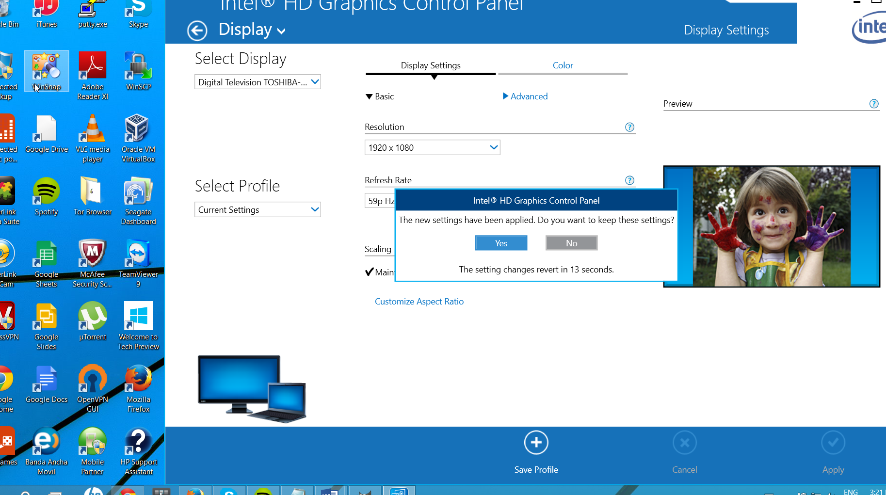Select the Mozilla Firefox desktop icon
This screenshot has height=495, width=886.
139,388
